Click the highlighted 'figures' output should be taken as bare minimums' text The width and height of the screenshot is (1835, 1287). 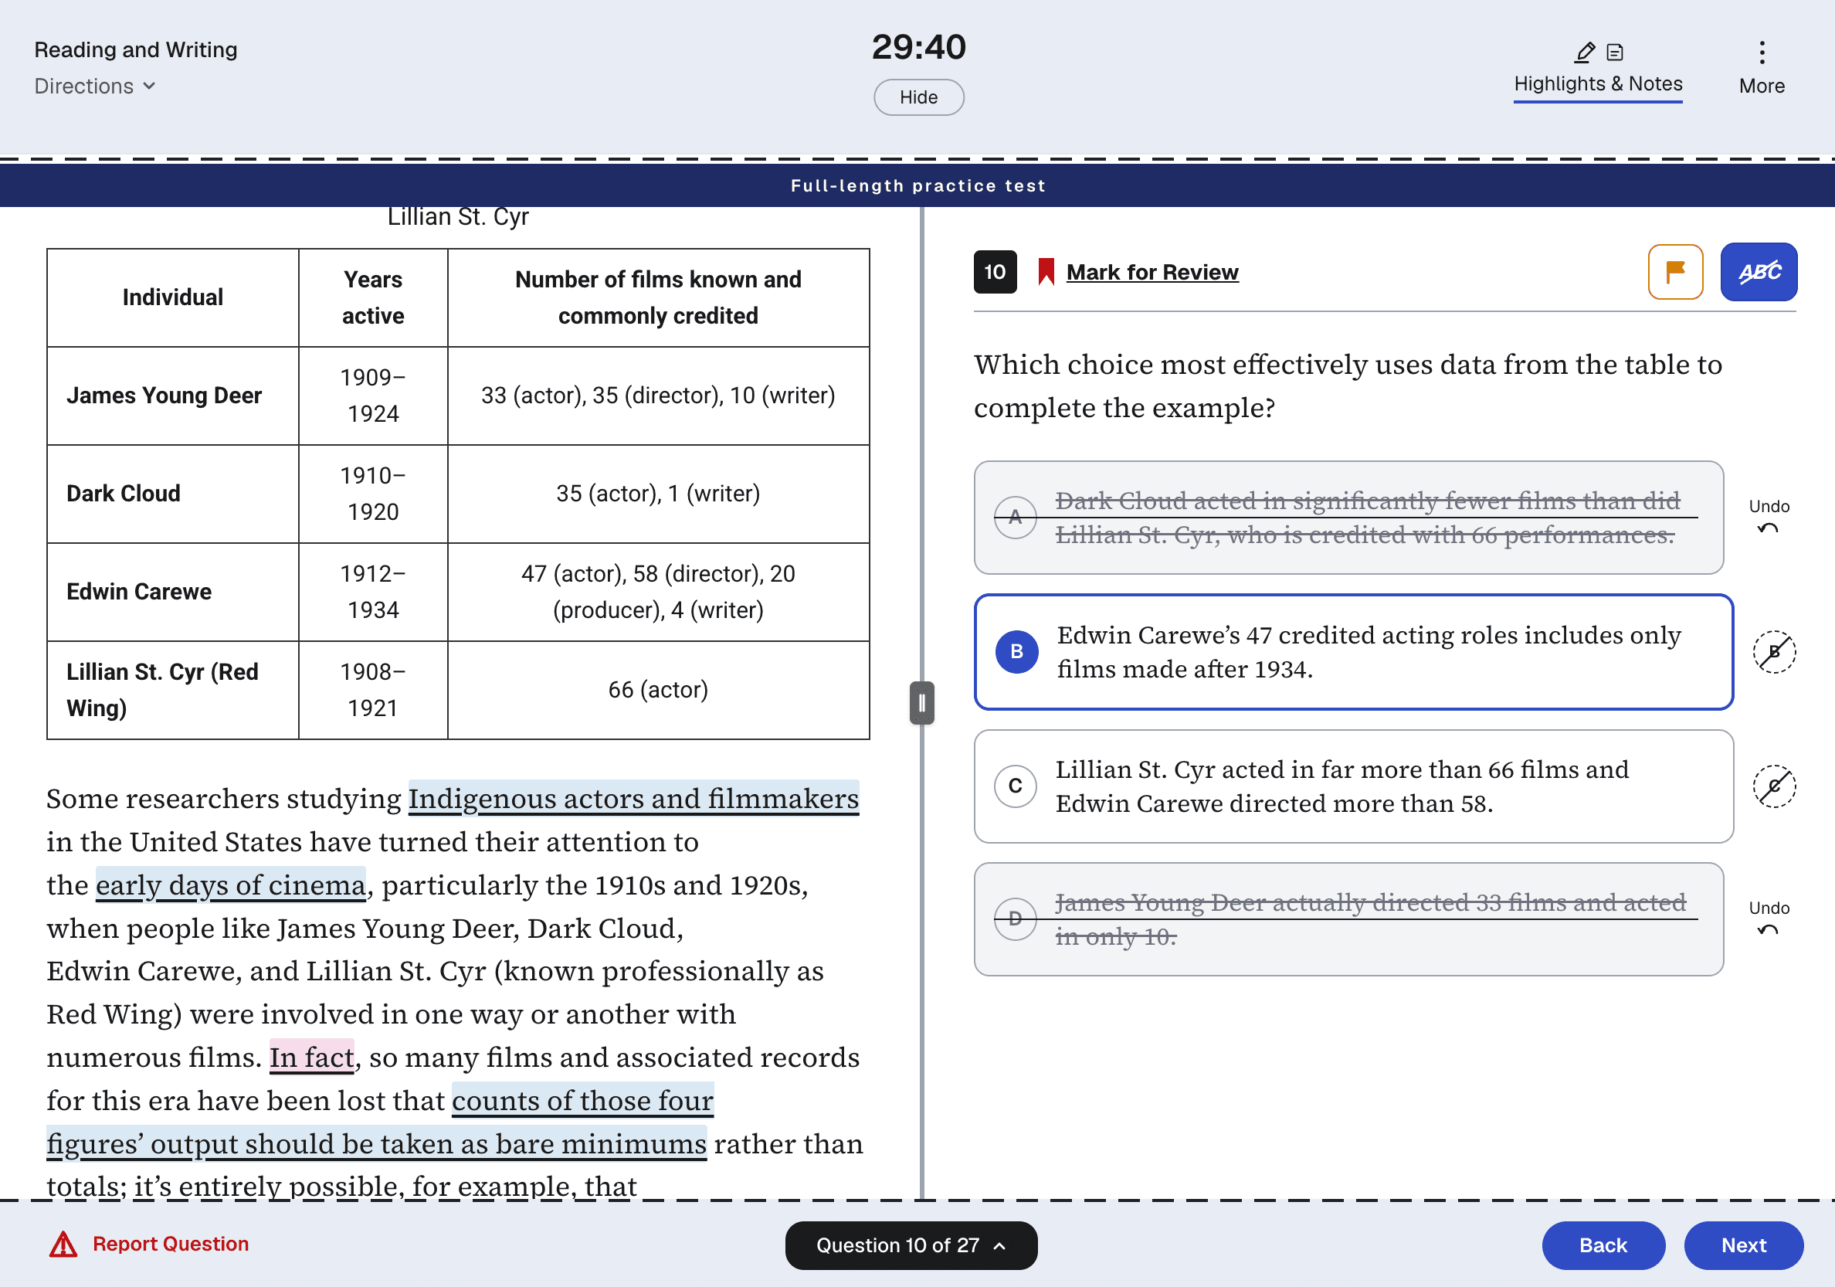click(x=376, y=1143)
